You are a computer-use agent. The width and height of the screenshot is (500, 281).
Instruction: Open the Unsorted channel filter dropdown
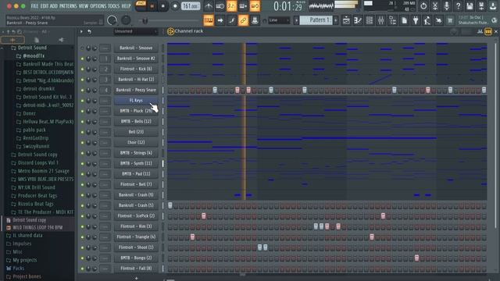click(x=136, y=31)
